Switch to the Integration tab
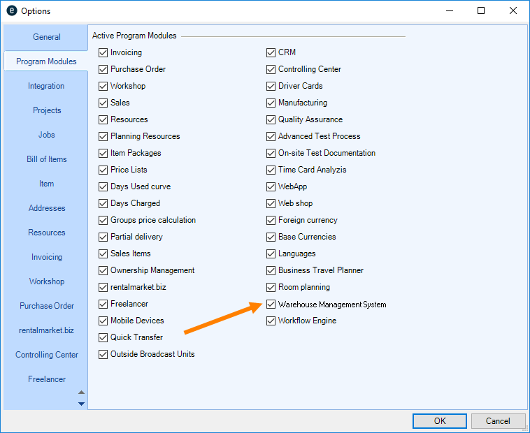 pos(46,86)
